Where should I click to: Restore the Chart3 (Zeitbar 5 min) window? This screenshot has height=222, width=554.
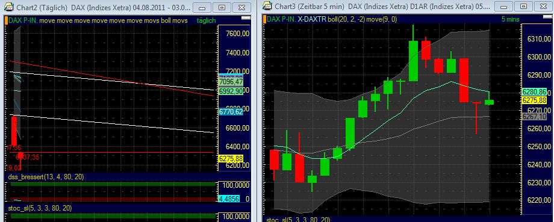524,6
